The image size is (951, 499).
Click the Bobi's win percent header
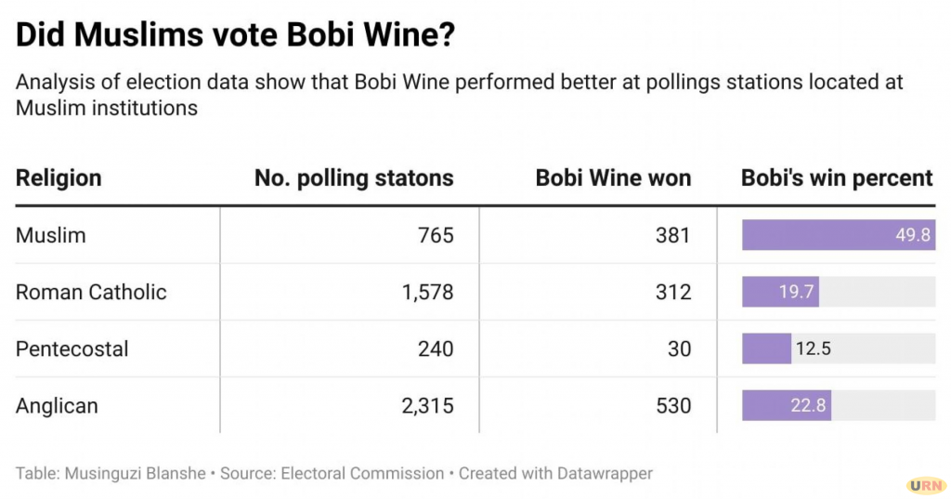[837, 178]
